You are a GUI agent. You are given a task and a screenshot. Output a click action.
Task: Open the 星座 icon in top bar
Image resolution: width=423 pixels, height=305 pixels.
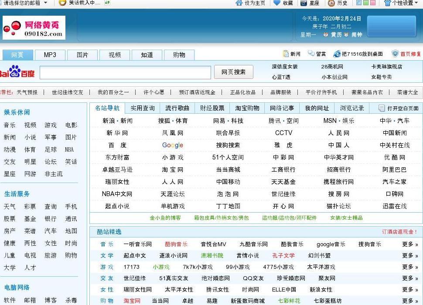point(304,3)
